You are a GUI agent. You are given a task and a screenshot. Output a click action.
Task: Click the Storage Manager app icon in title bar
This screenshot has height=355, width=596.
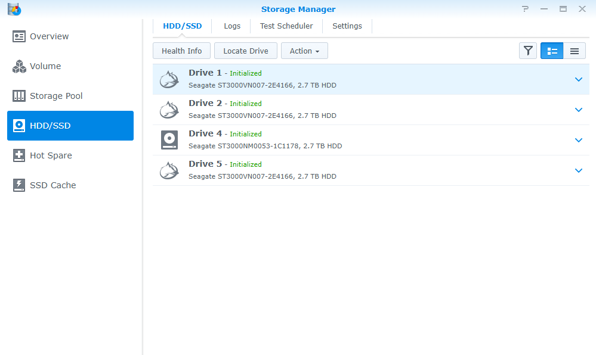click(x=14, y=9)
